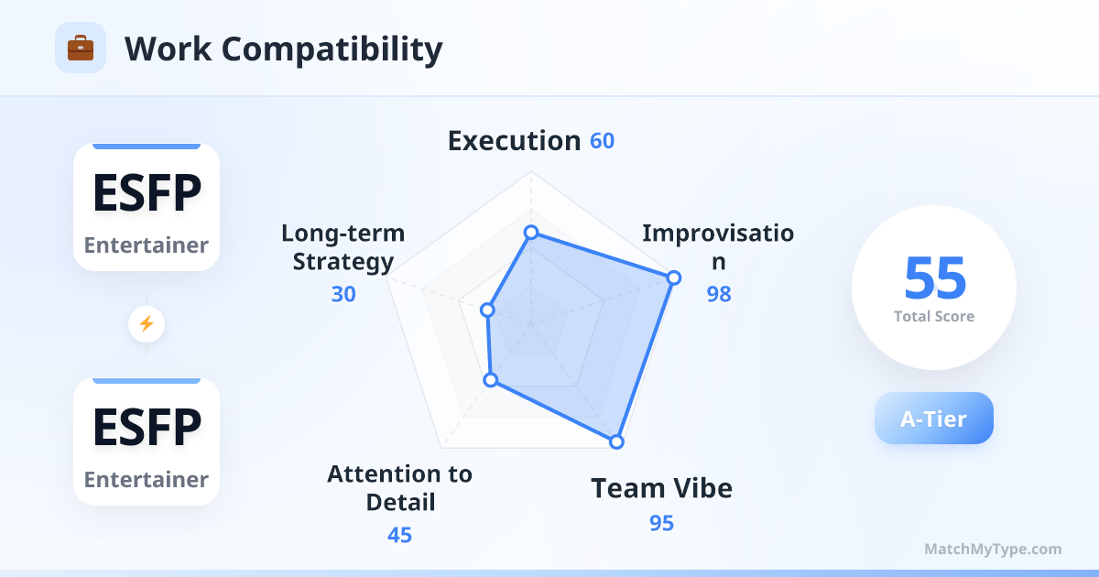Screen dimensions: 1099x577
Task: Click the Attention to Detail label
Action: click(x=400, y=488)
